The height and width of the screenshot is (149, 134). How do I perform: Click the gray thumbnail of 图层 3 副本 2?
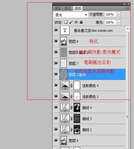pyautogui.click(x=63, y=52)
